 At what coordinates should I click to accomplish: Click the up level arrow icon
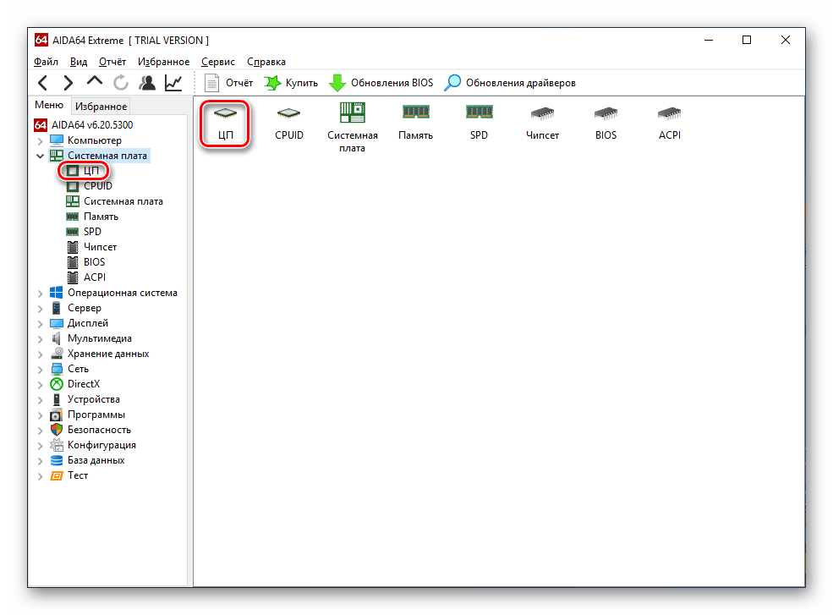(95, 82)
